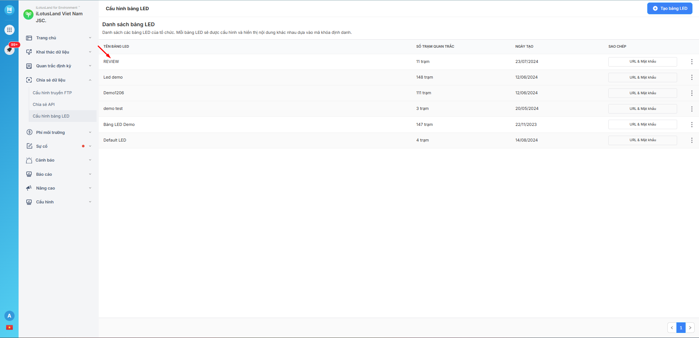The height and width of the screenshot is (338, 699).
Task: Click the iLotusLand logo at top-left
Action: click(x=9, y=9)
